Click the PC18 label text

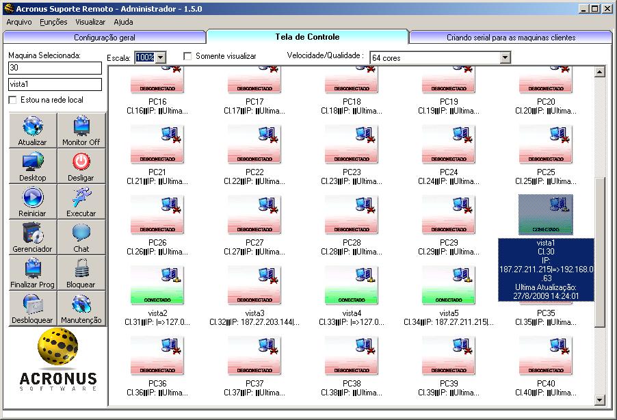pyautogui.click(x=352, y=102)
